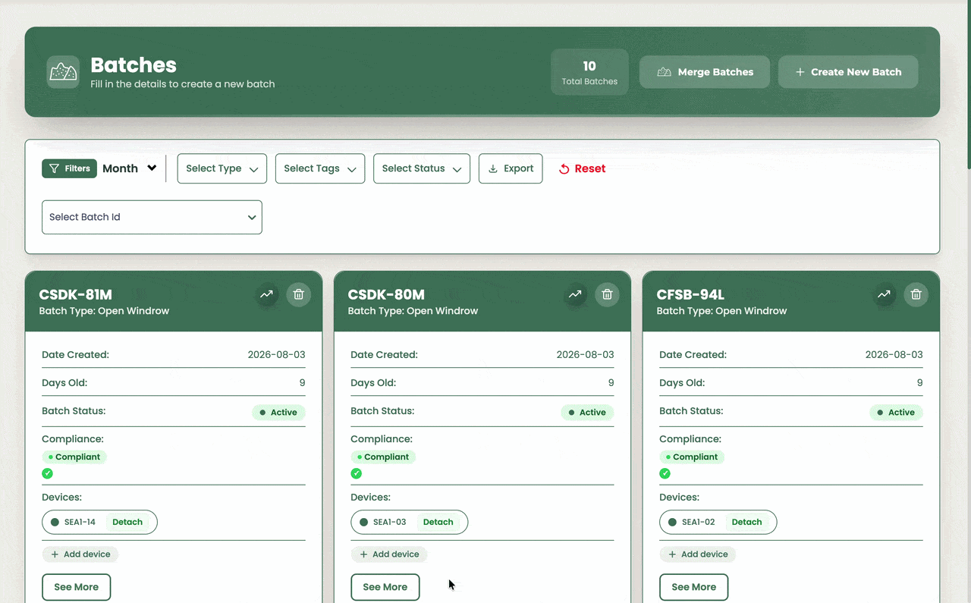The width and height of the screenshot is (971, 603).
Task: Expand the Month period dropdown
Action: pyautogui.click(x=130, y=168)
